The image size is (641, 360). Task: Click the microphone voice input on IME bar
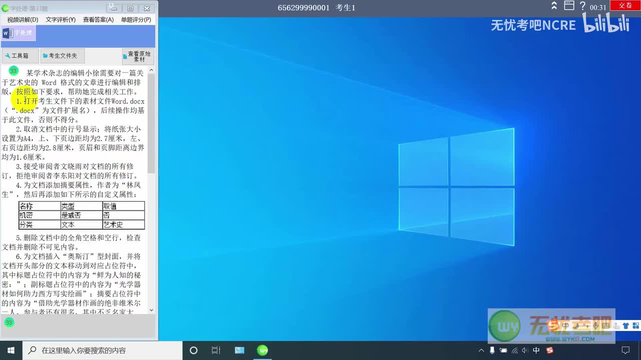pyautogui.click(x=595, y=326)
